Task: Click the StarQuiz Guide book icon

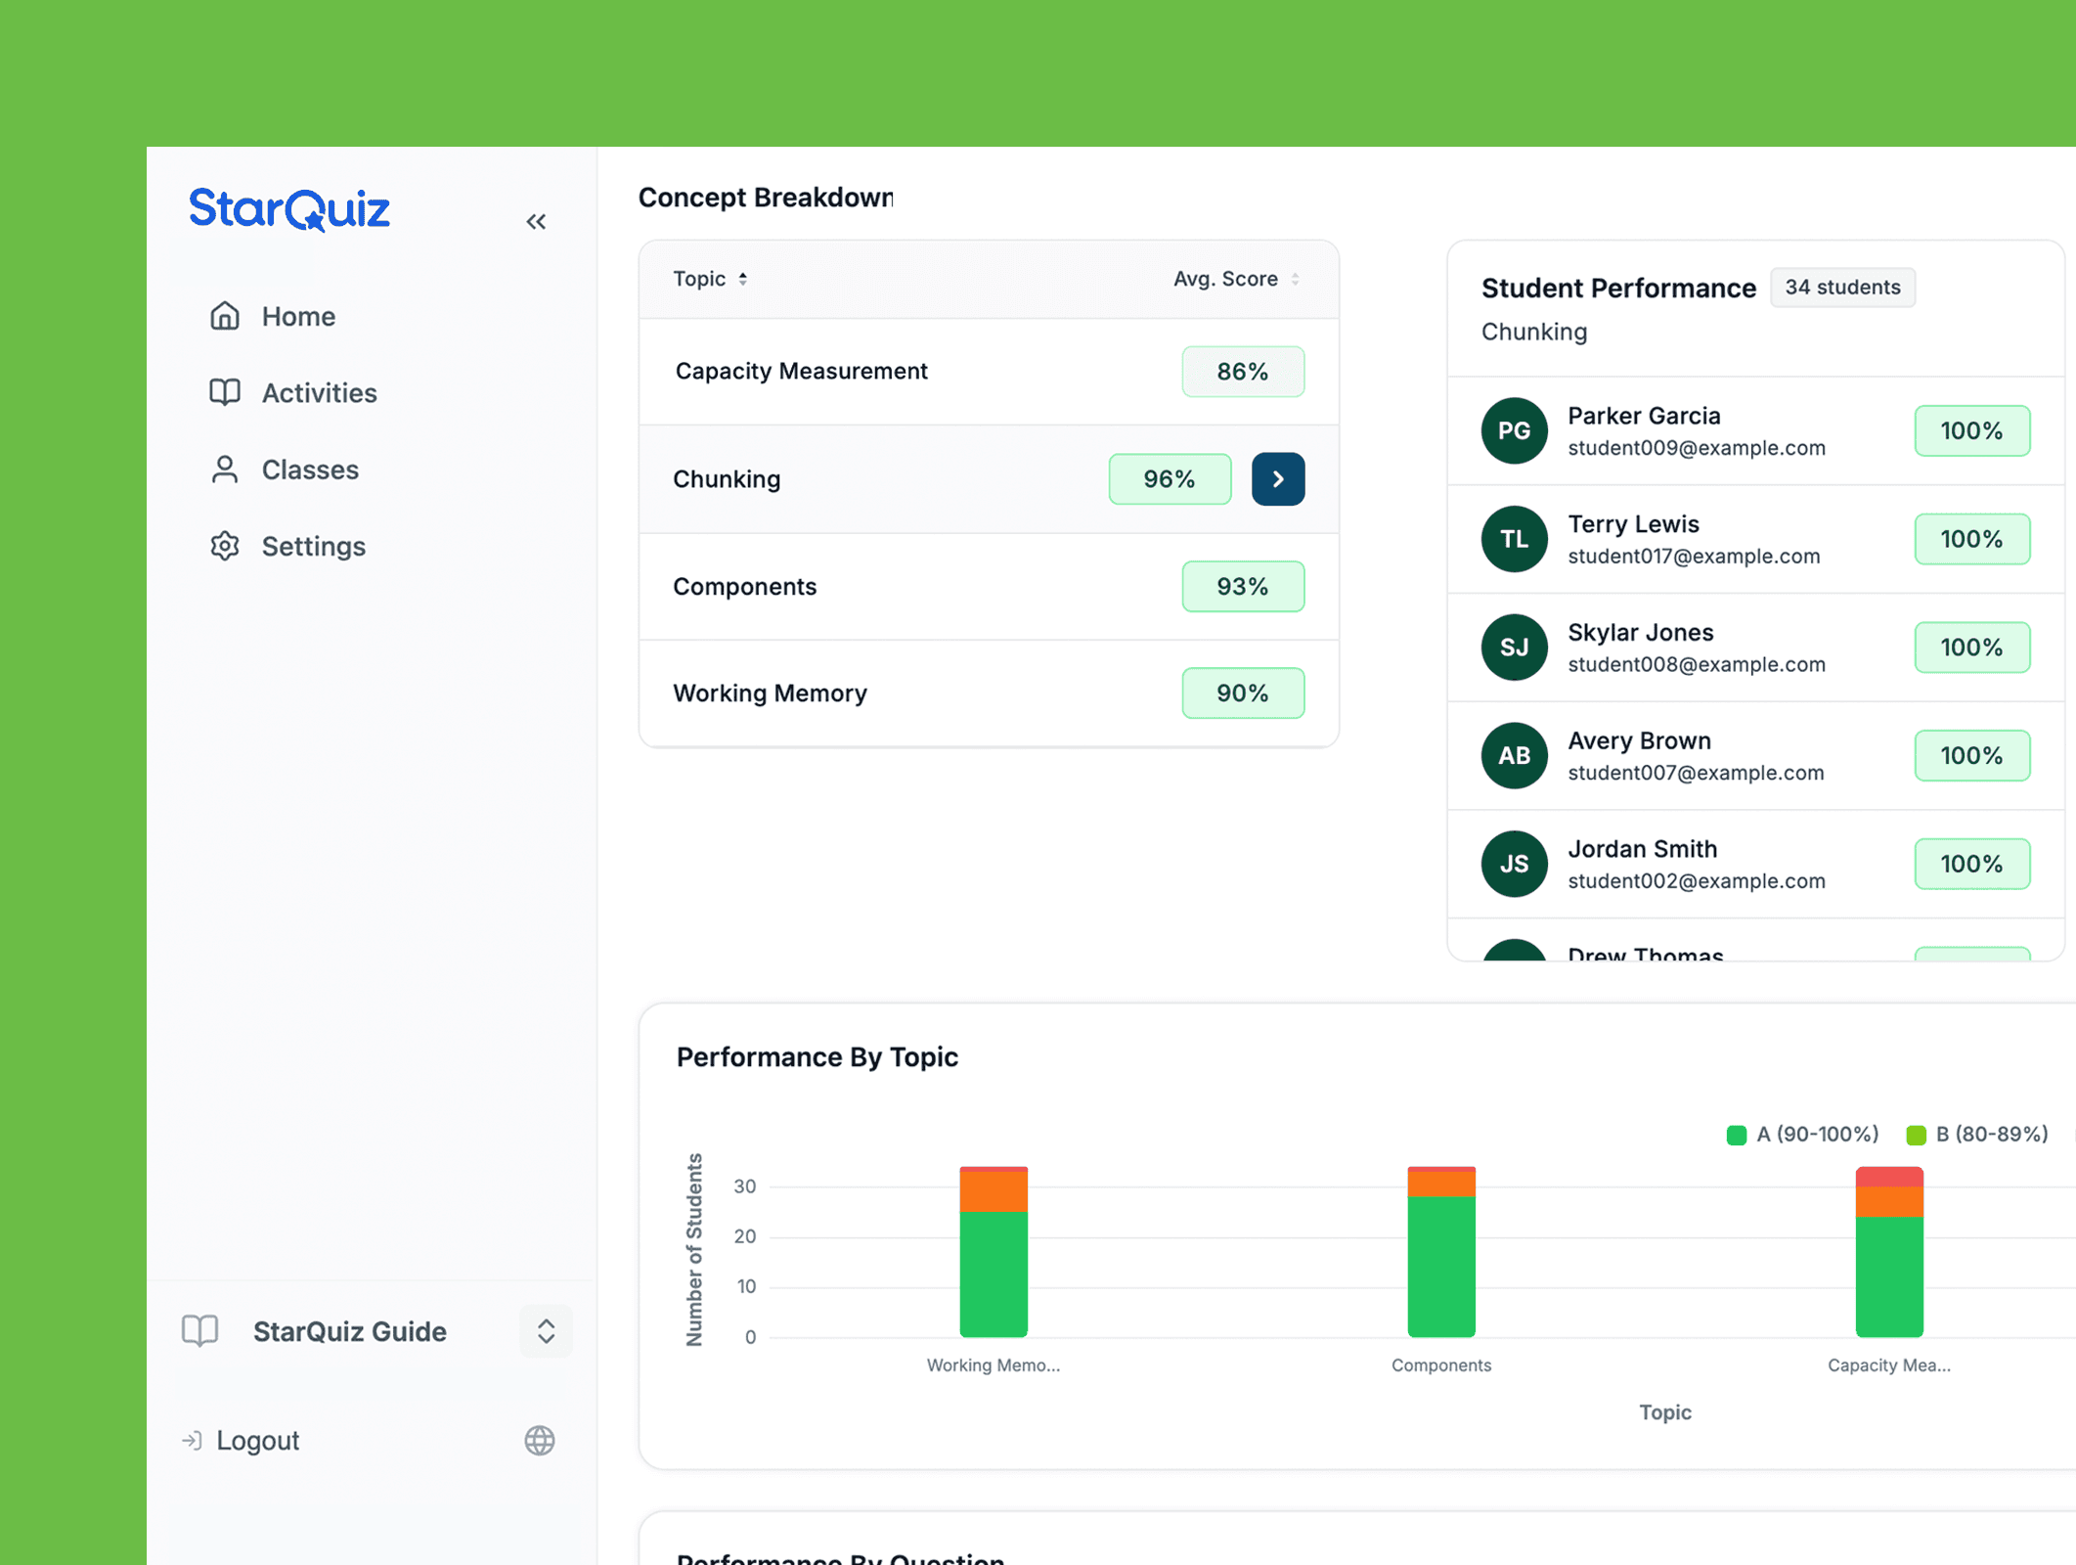Action: click(200, 1330)
